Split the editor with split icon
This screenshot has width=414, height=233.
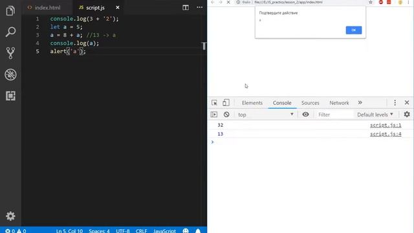[186, 7]
